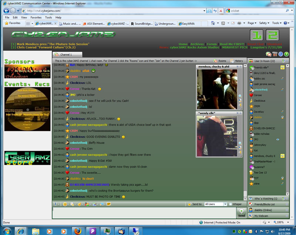Open the Page dropdown menu

coord(252,23)
